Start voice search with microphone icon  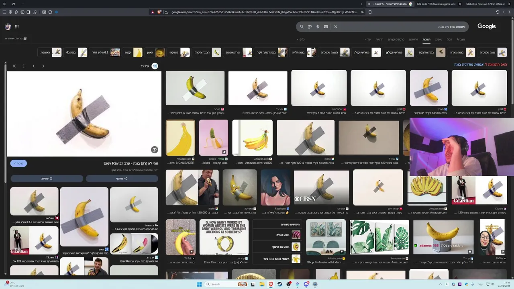point(318,27)
